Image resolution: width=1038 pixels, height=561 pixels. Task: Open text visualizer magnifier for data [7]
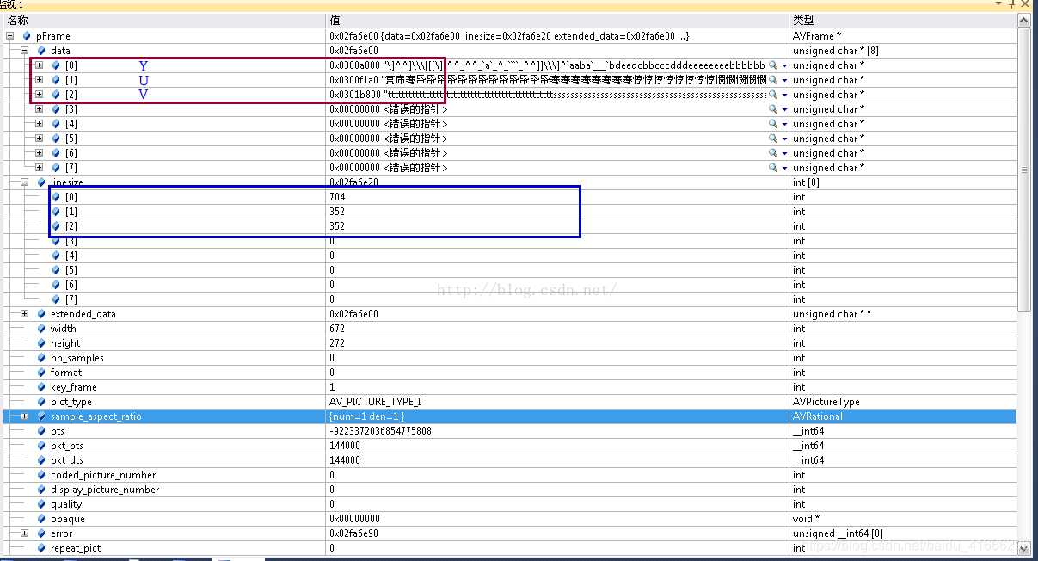(773, 168)
